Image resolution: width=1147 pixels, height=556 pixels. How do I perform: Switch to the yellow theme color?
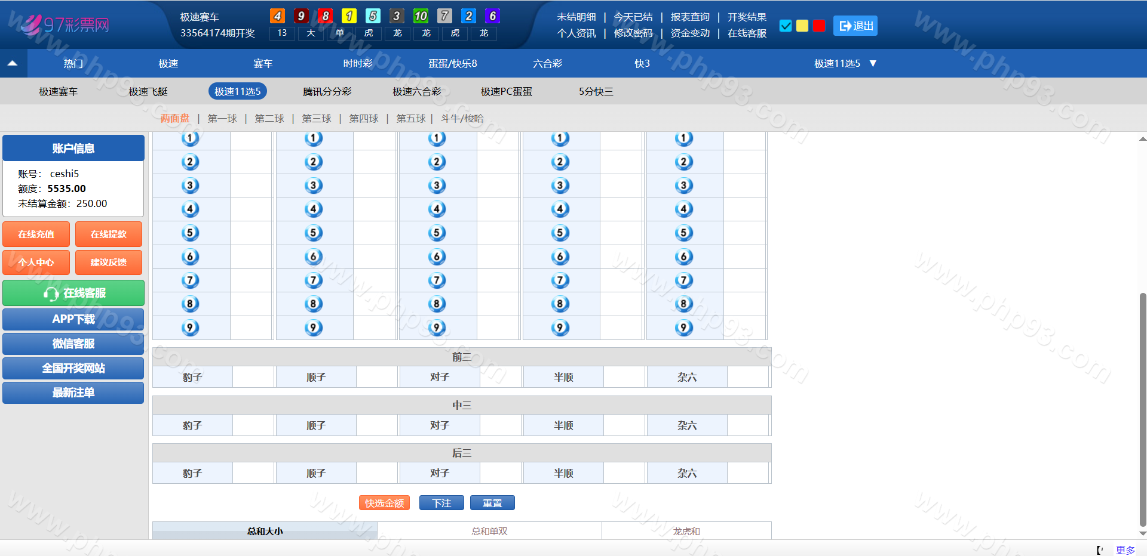pyautogui.click(x=802, y=26)
